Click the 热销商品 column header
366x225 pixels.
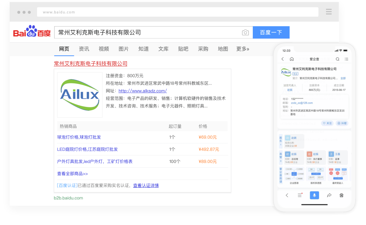68,126
